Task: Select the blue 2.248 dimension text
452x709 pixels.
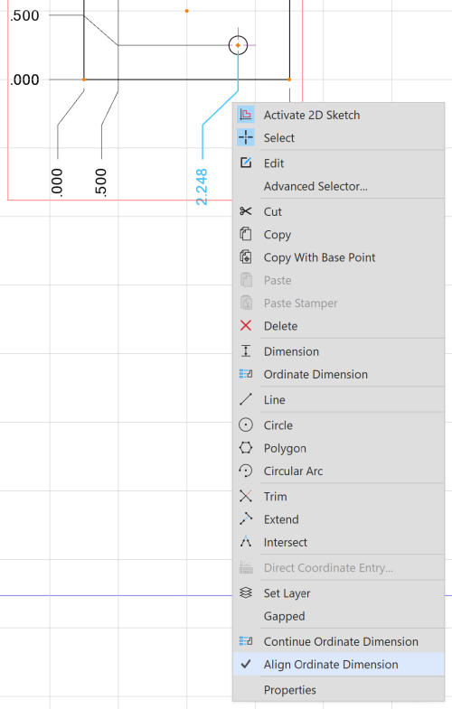Action: 202,187
